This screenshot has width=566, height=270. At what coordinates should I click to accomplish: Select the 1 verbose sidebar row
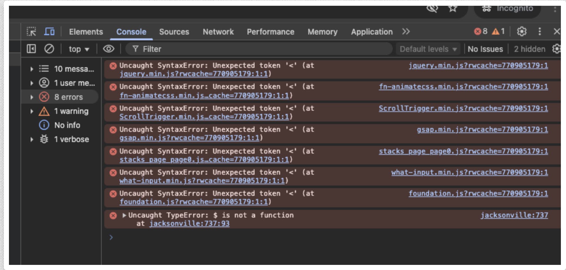point(60,139)
